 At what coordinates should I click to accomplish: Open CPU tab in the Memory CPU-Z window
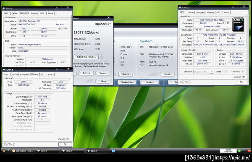pyautogui.click(x=6, y=74)
